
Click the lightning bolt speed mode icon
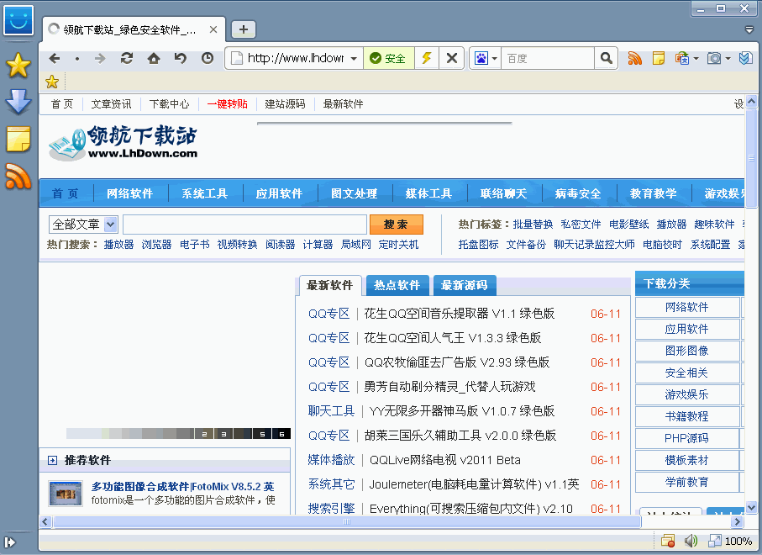[427, 58]
